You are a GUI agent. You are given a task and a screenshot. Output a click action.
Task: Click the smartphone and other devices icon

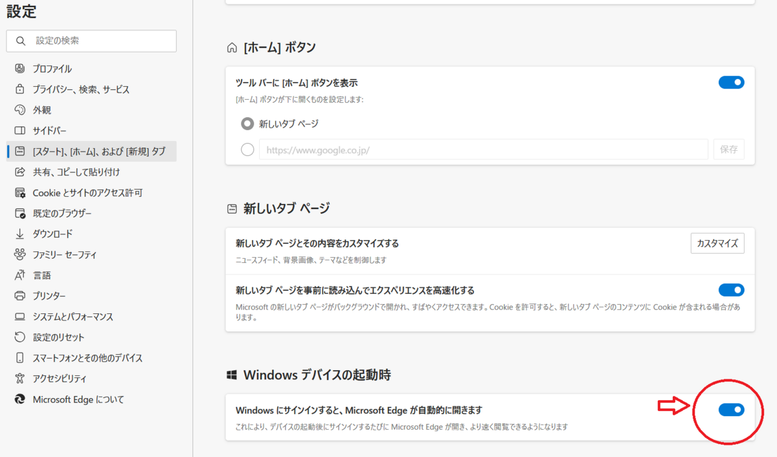coord(20,358)
